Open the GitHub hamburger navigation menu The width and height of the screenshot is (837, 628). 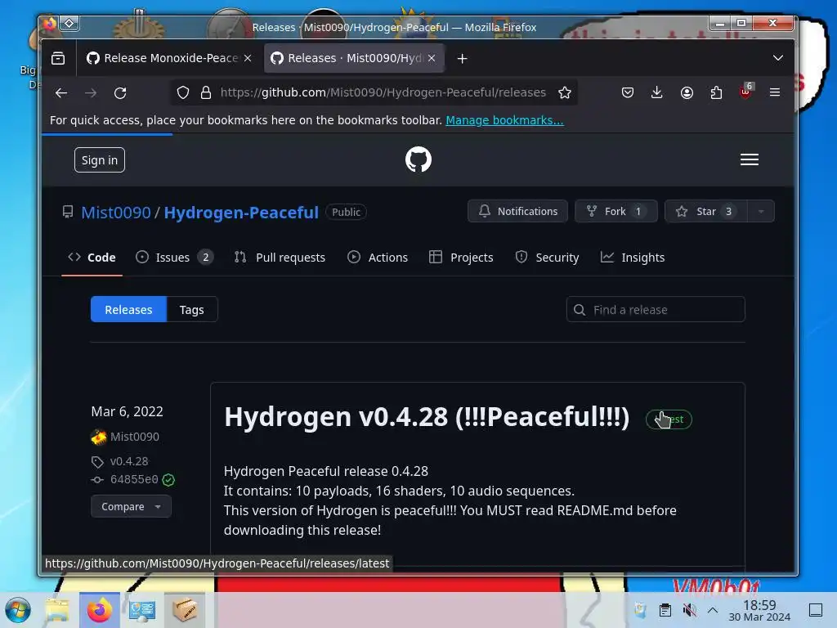[x=749, y=159]
